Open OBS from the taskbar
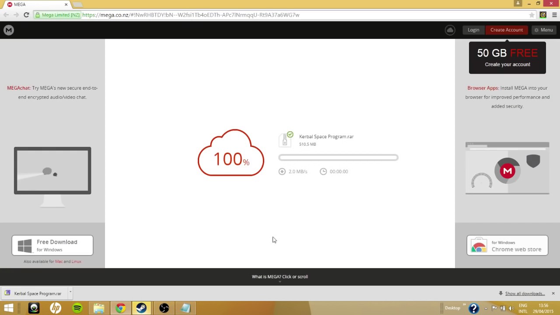 pos(164,308)
